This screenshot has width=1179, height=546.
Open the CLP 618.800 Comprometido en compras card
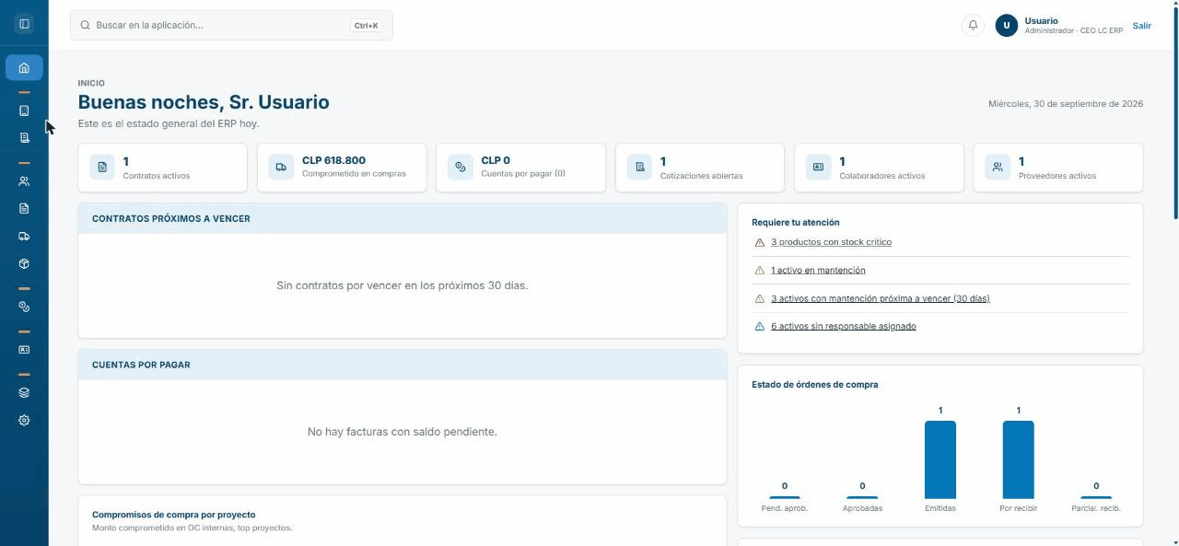pyautogui.click(x=342, y=168)
